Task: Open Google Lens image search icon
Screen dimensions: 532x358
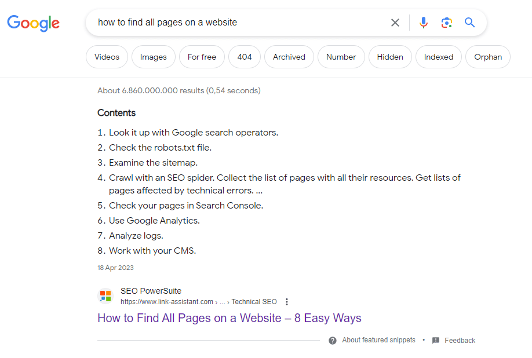Action: click(x=446, y=23)
